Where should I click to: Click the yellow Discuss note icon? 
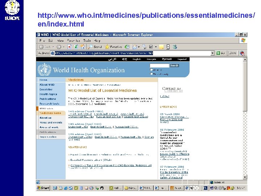[161, 47]
